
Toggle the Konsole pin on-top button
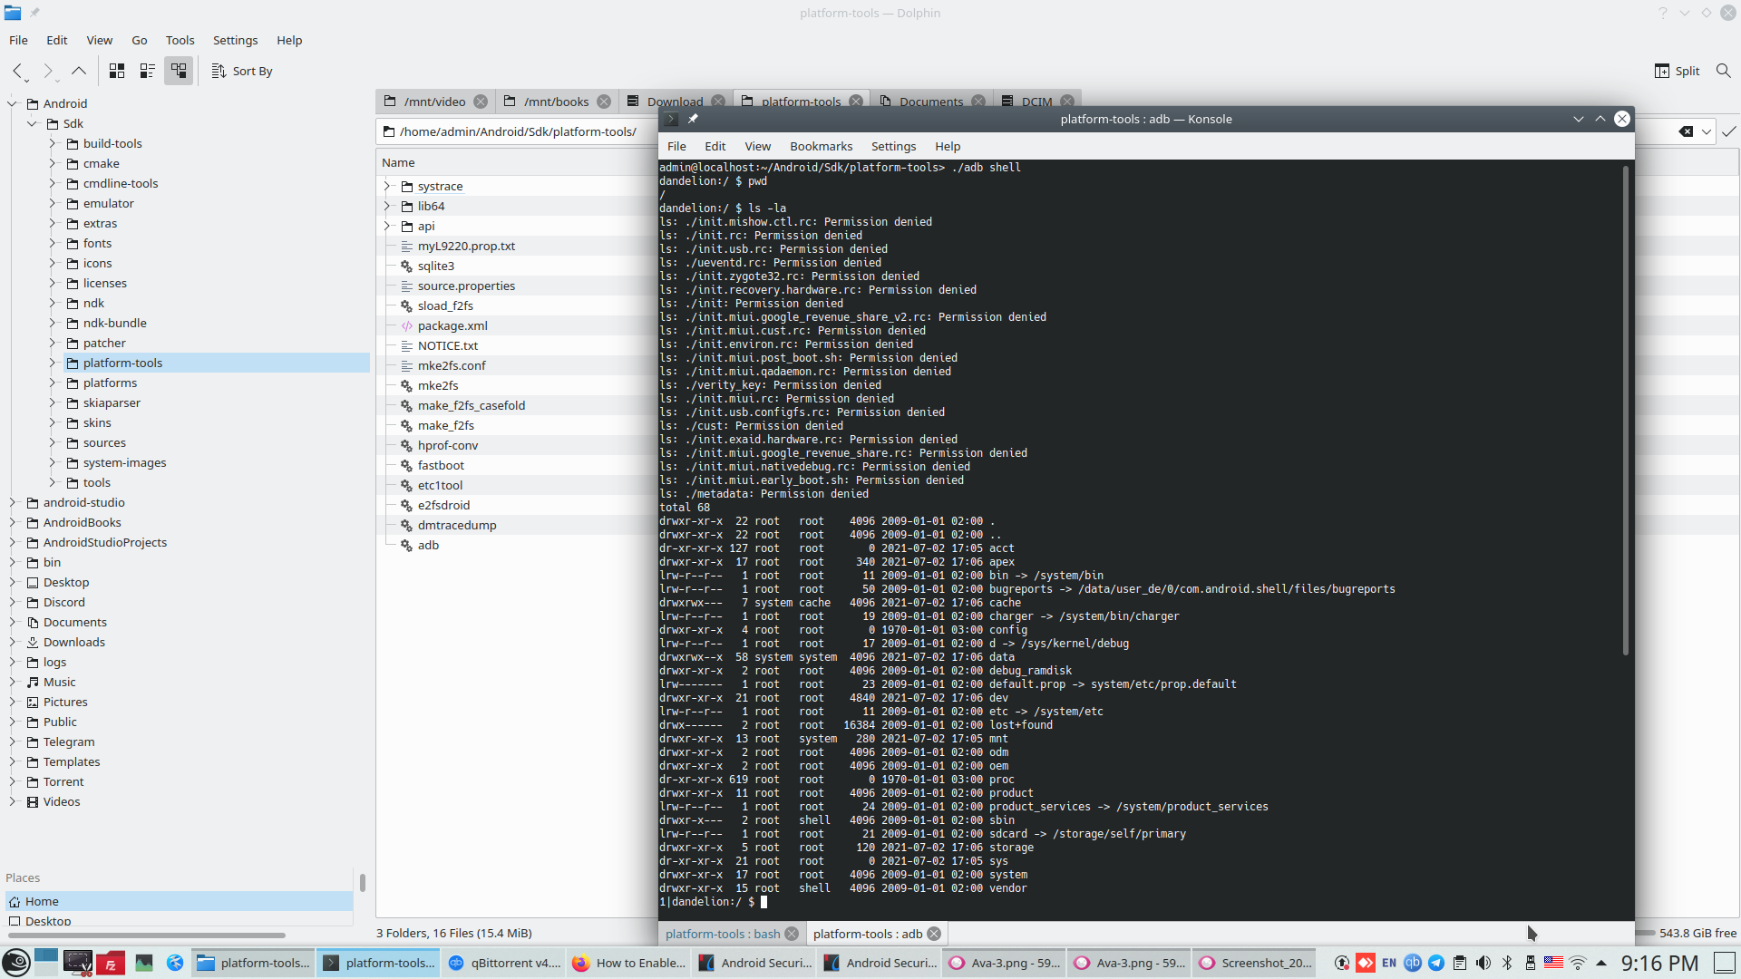(x=693, y=119)
